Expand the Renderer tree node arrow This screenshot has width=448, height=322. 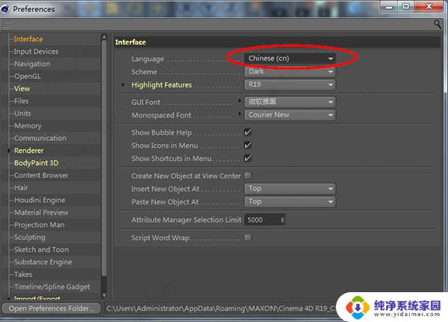click(9, 151)
